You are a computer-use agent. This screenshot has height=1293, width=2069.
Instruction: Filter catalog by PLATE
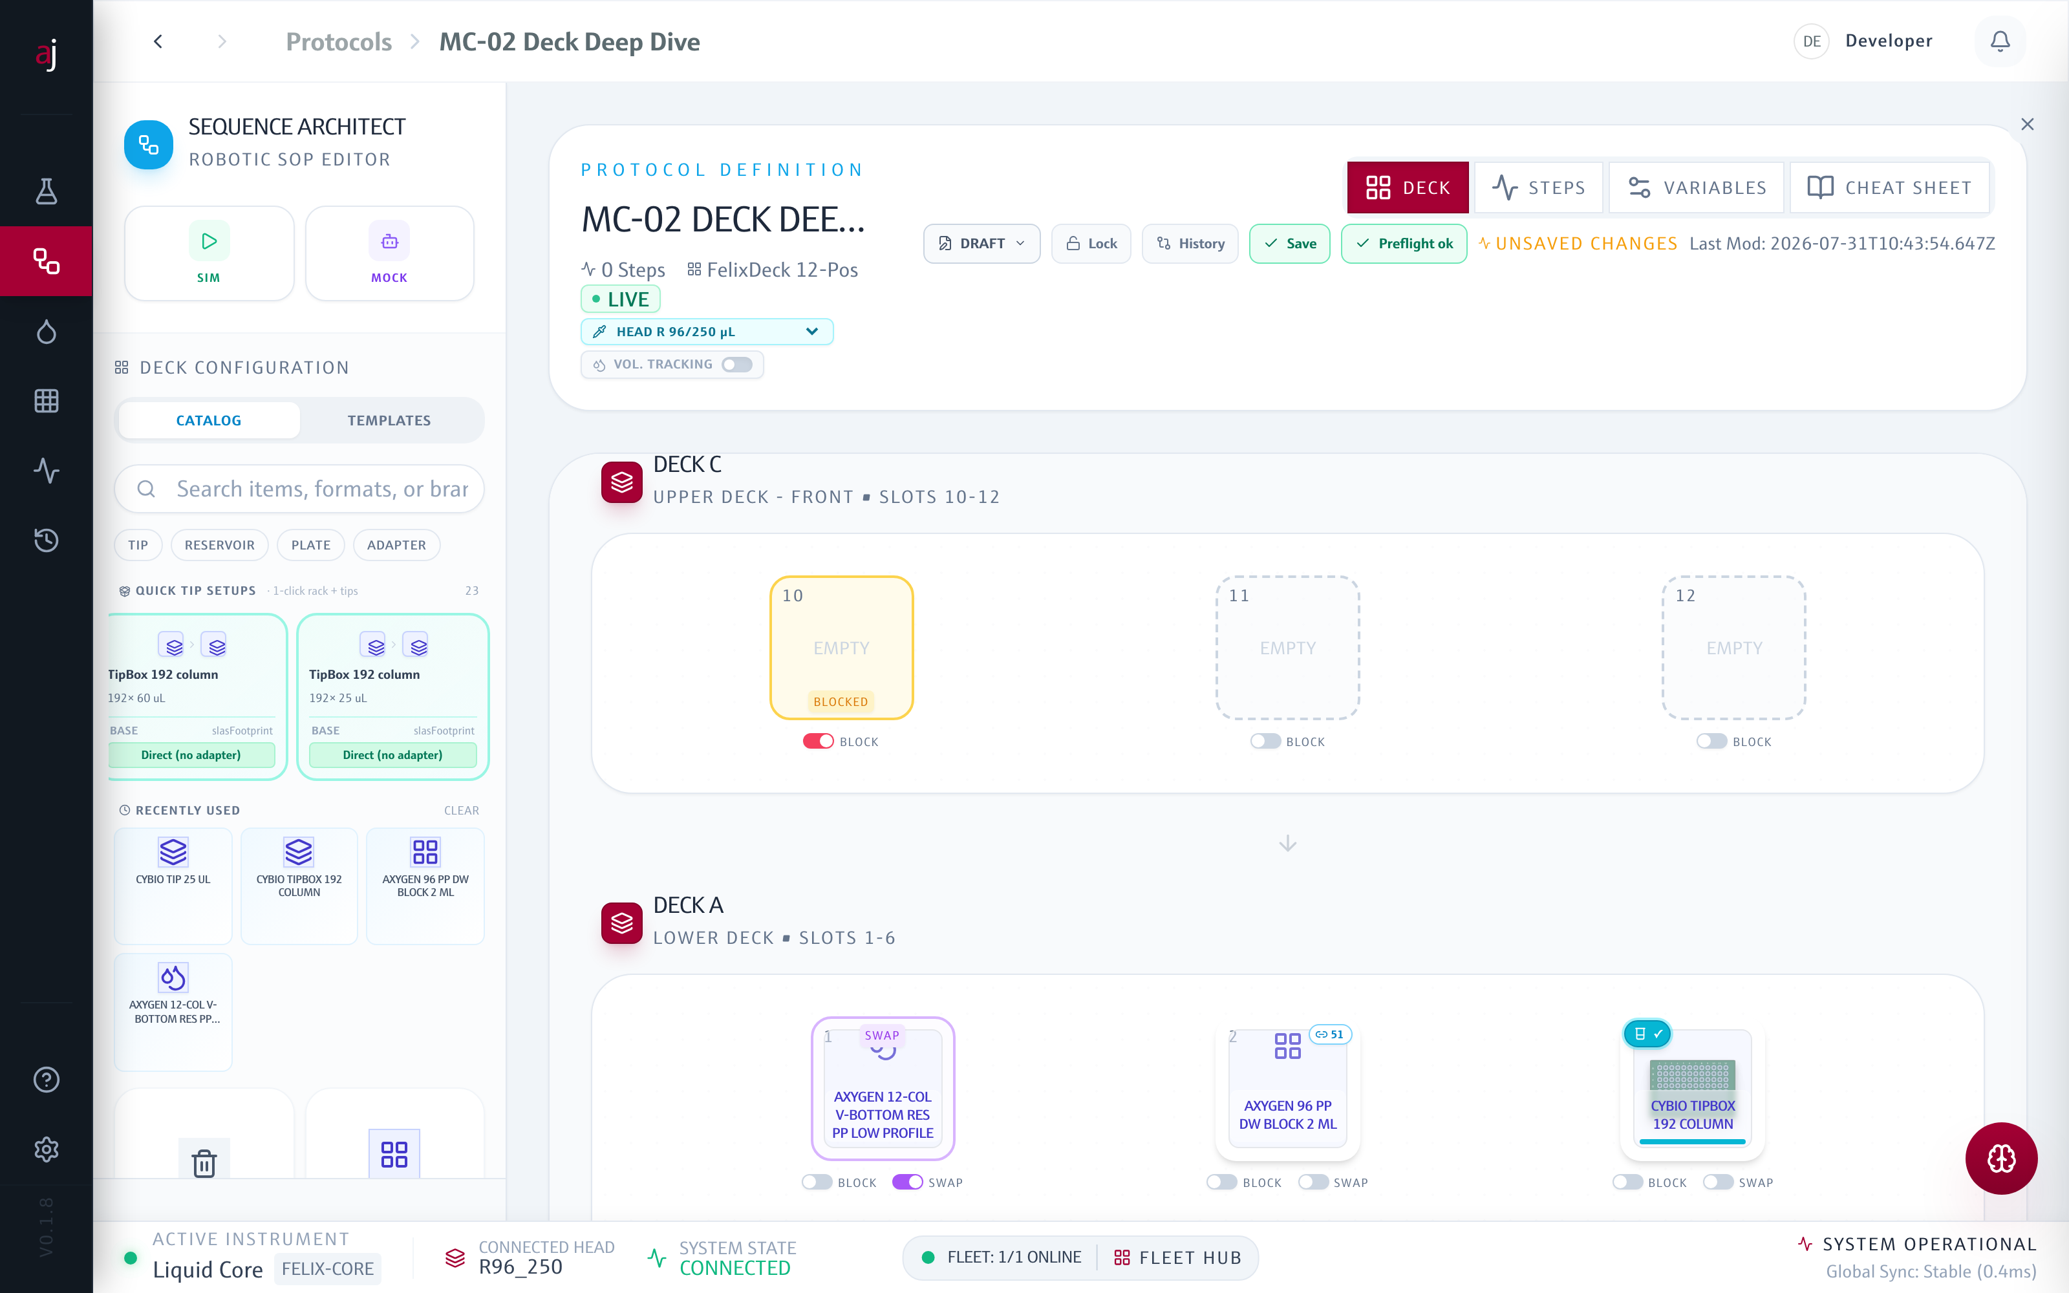coord(310,545)
